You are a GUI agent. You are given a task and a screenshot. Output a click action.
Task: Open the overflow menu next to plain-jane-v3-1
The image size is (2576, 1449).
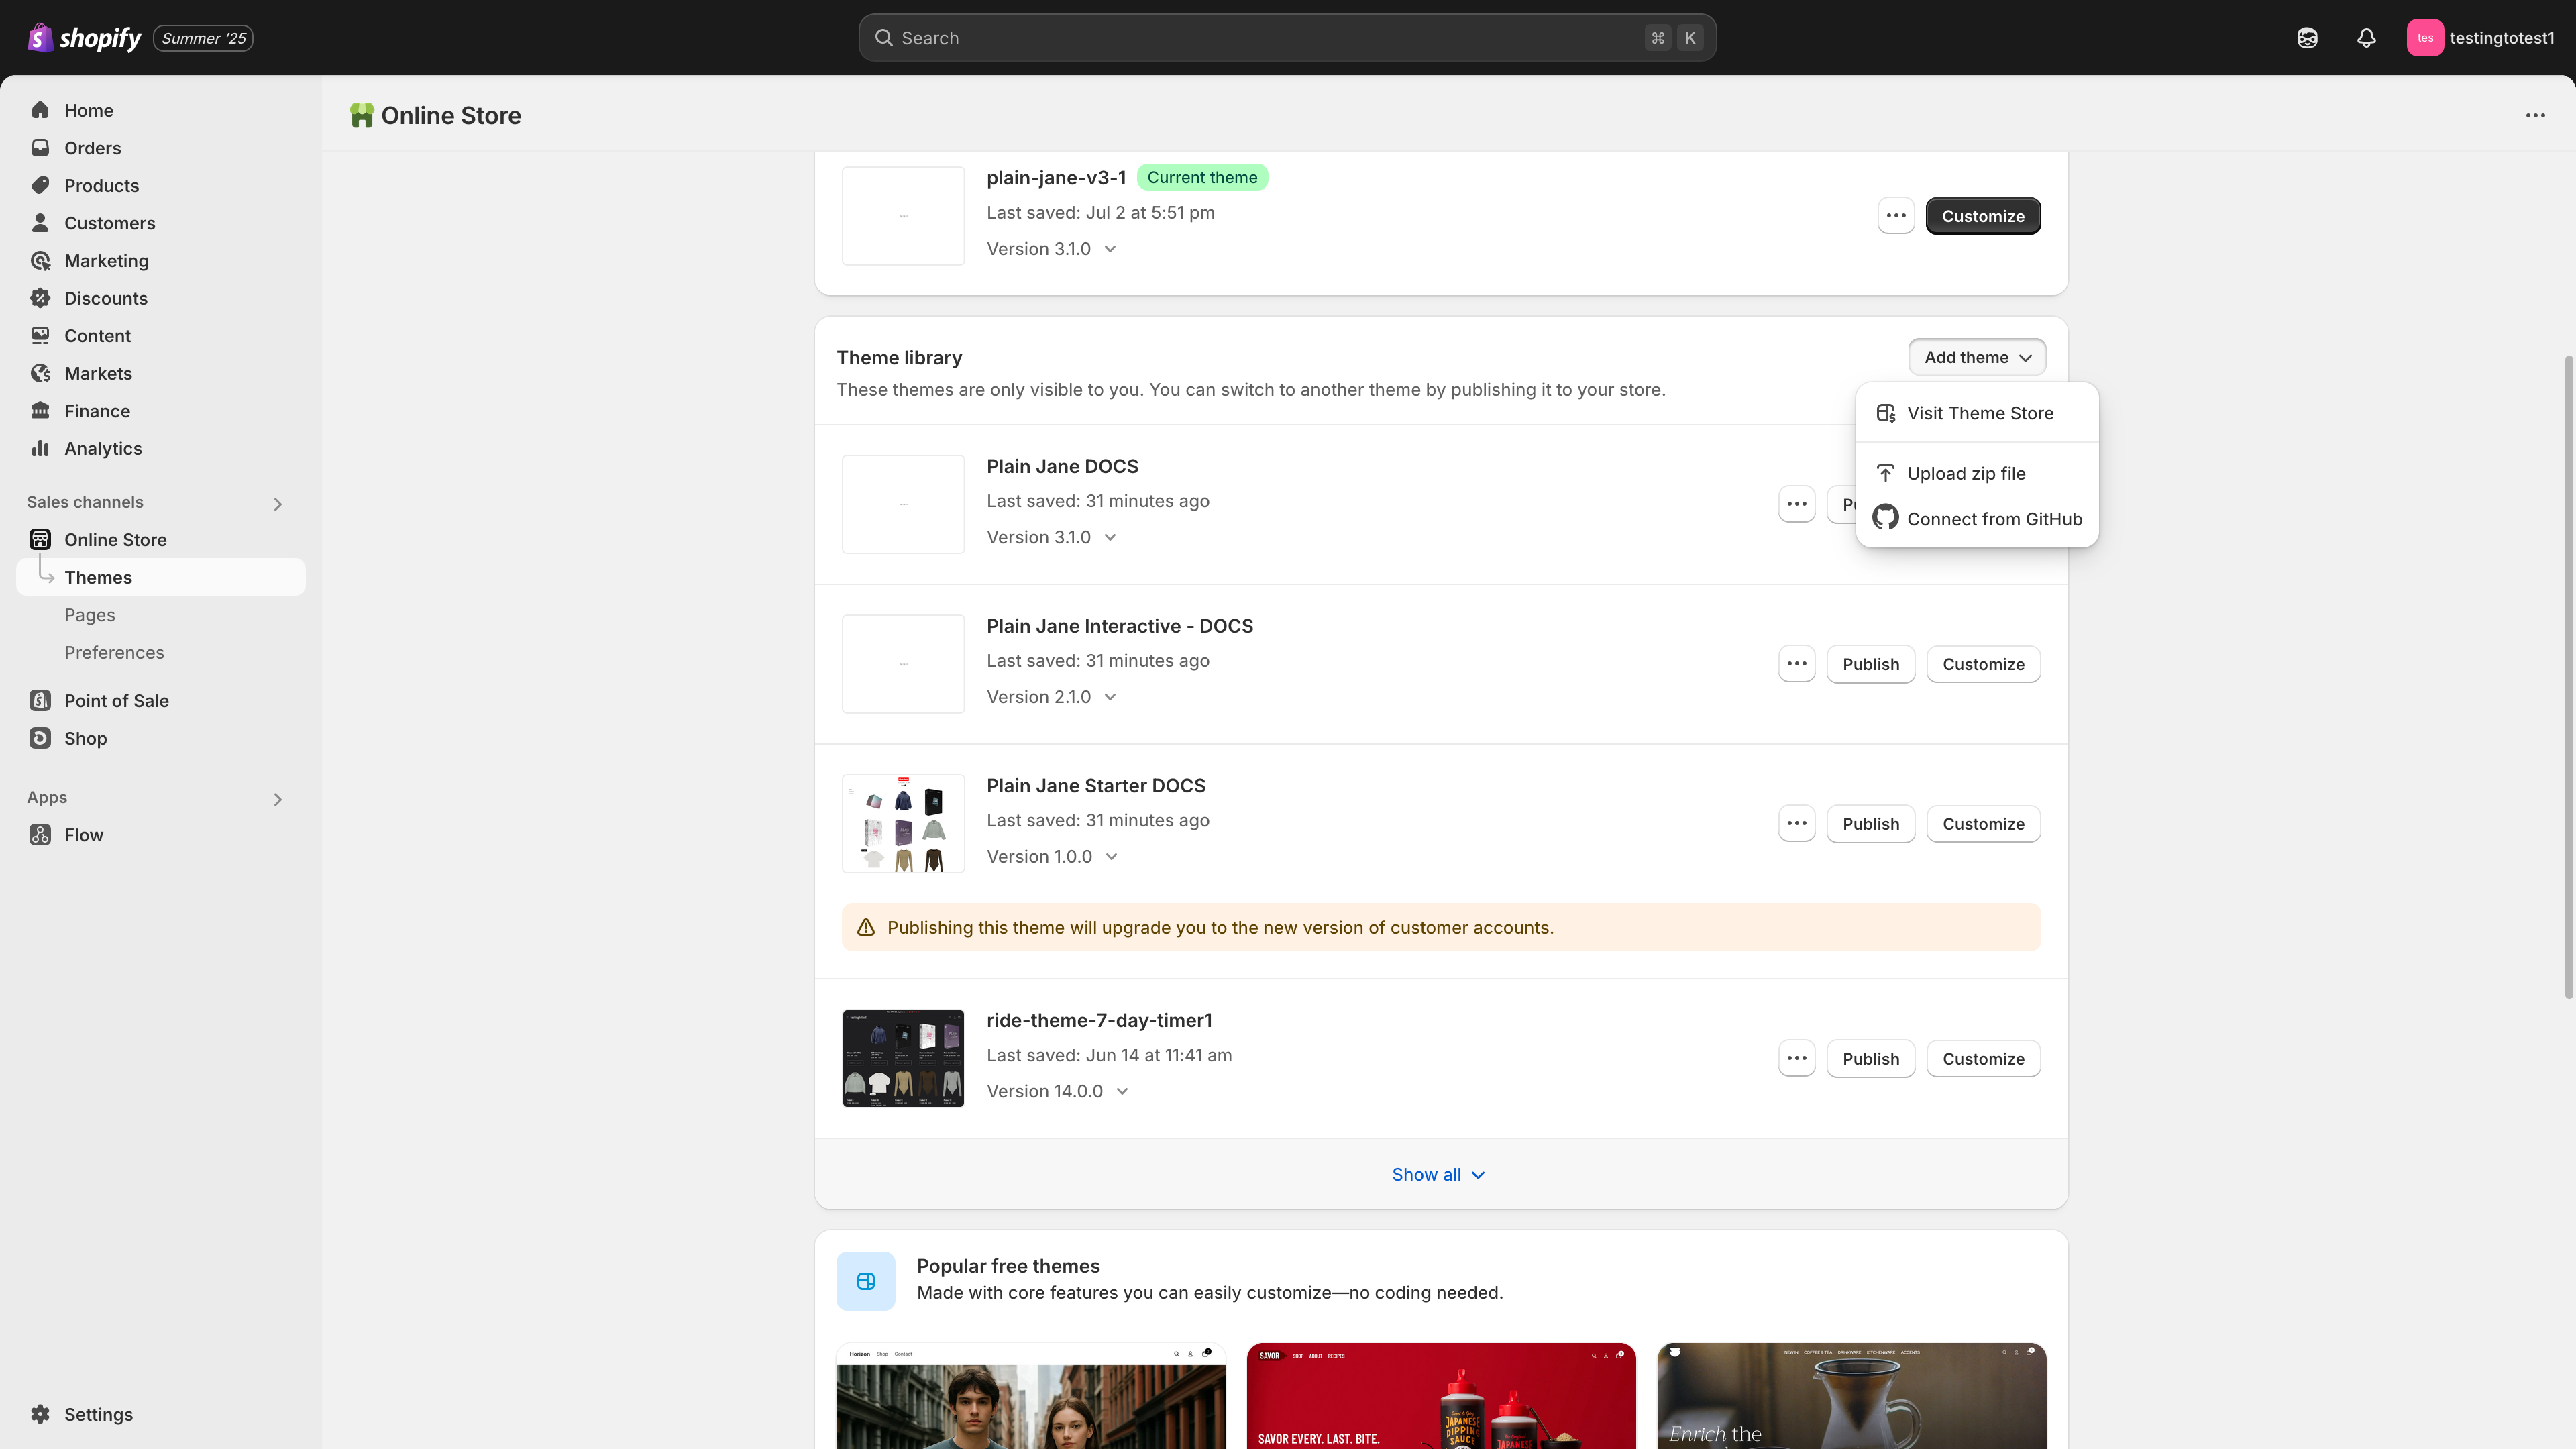coord(1896,215)
